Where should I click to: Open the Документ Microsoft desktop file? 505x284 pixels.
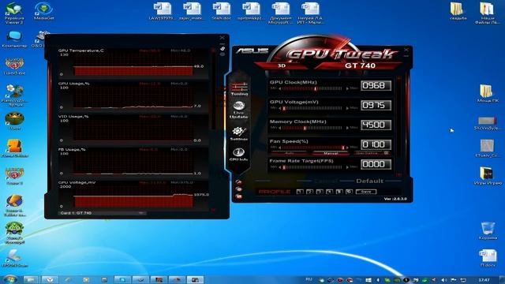coord(281,13)
